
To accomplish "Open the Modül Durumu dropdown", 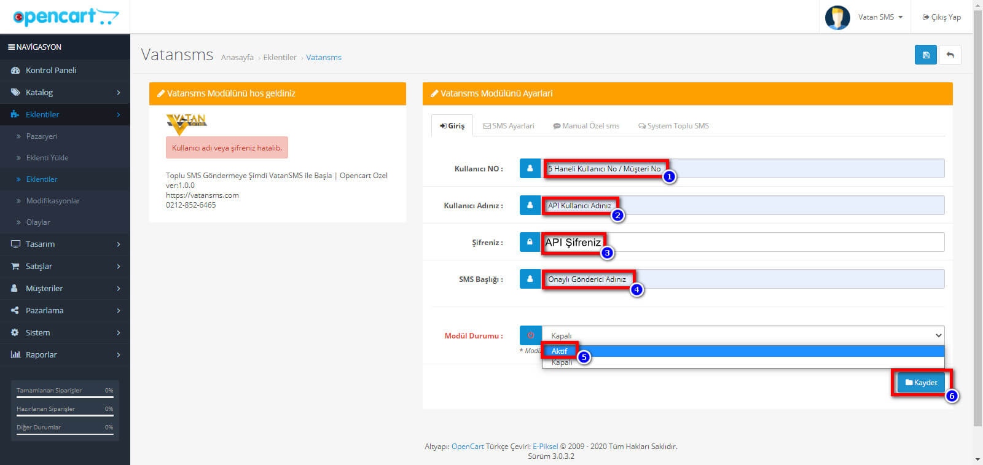I will pos(743,335).
